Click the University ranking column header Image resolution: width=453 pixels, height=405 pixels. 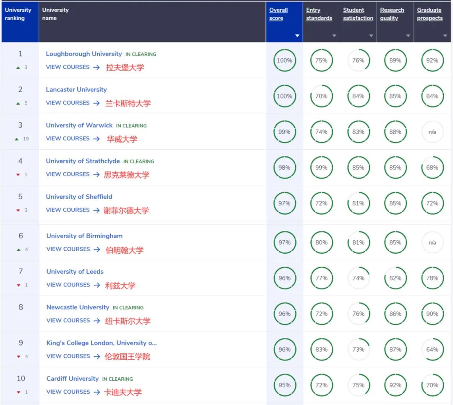20,22
